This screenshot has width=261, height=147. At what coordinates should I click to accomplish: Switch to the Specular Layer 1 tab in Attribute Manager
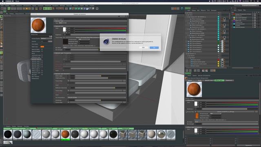(x=209, y=80)
